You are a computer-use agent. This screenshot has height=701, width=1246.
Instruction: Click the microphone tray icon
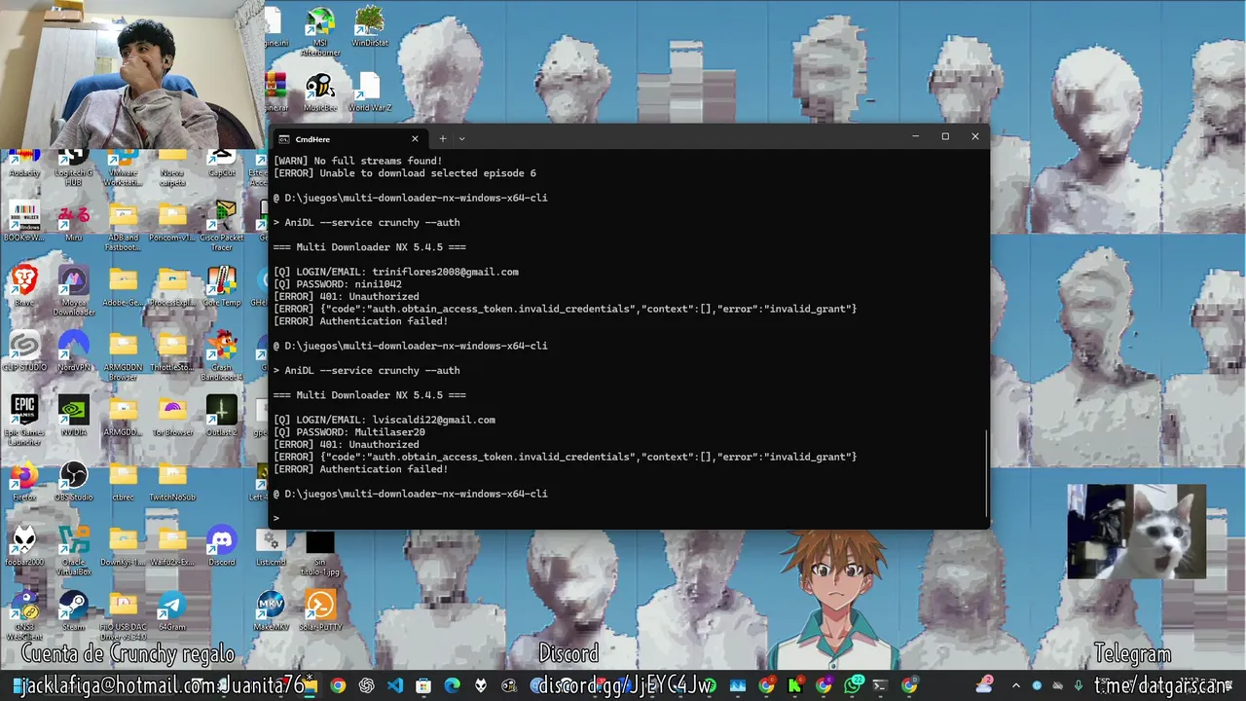pyautogui.click(x=1078, y=685)
